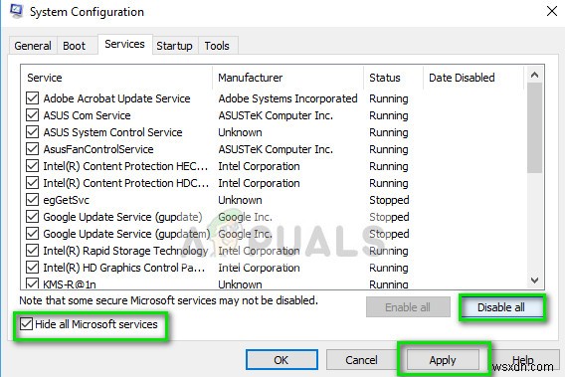Click the scroll down arrow in services list
The height and width of the screenshot is (377, 565).
pos(535,281)
